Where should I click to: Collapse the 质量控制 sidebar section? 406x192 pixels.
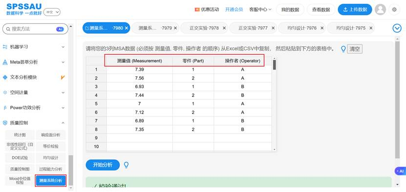tap(34, 123)
